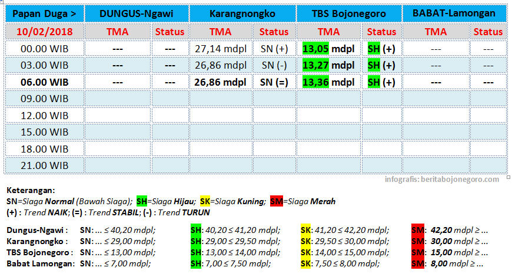Select the DUNGUS-Ngawi column header
512x274 pixels.
pos(137,13)
